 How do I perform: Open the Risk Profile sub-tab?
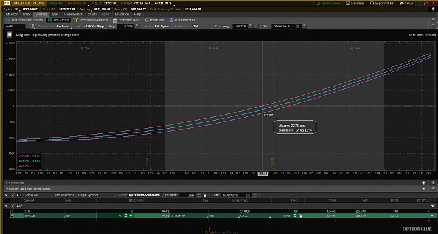point(58,20)
